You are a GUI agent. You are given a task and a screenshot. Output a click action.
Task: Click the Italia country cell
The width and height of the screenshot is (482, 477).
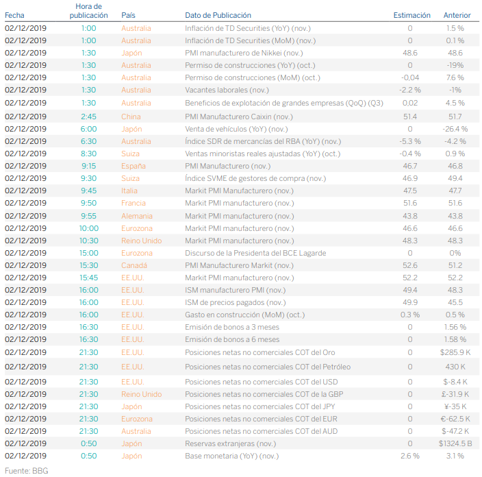pyautogui.click(x=130, y=191)
